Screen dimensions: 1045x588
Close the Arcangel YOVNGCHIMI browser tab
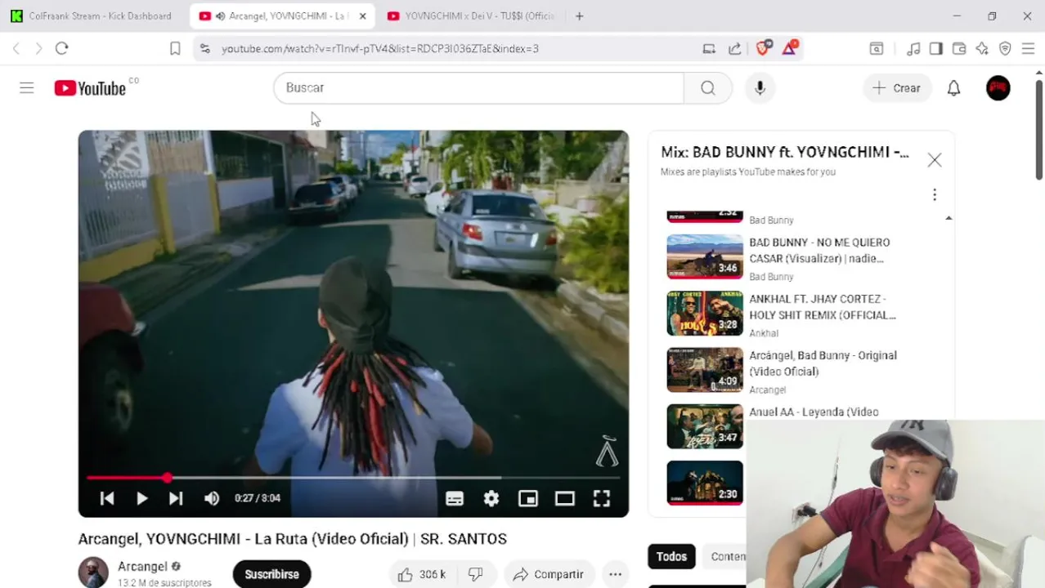pos(362,16)
